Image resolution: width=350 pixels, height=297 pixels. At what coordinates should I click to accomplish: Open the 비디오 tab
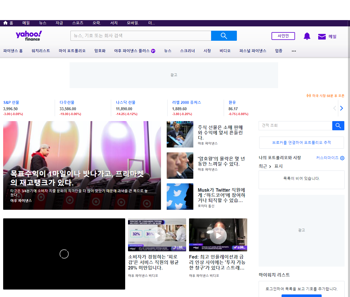point(225,51)
